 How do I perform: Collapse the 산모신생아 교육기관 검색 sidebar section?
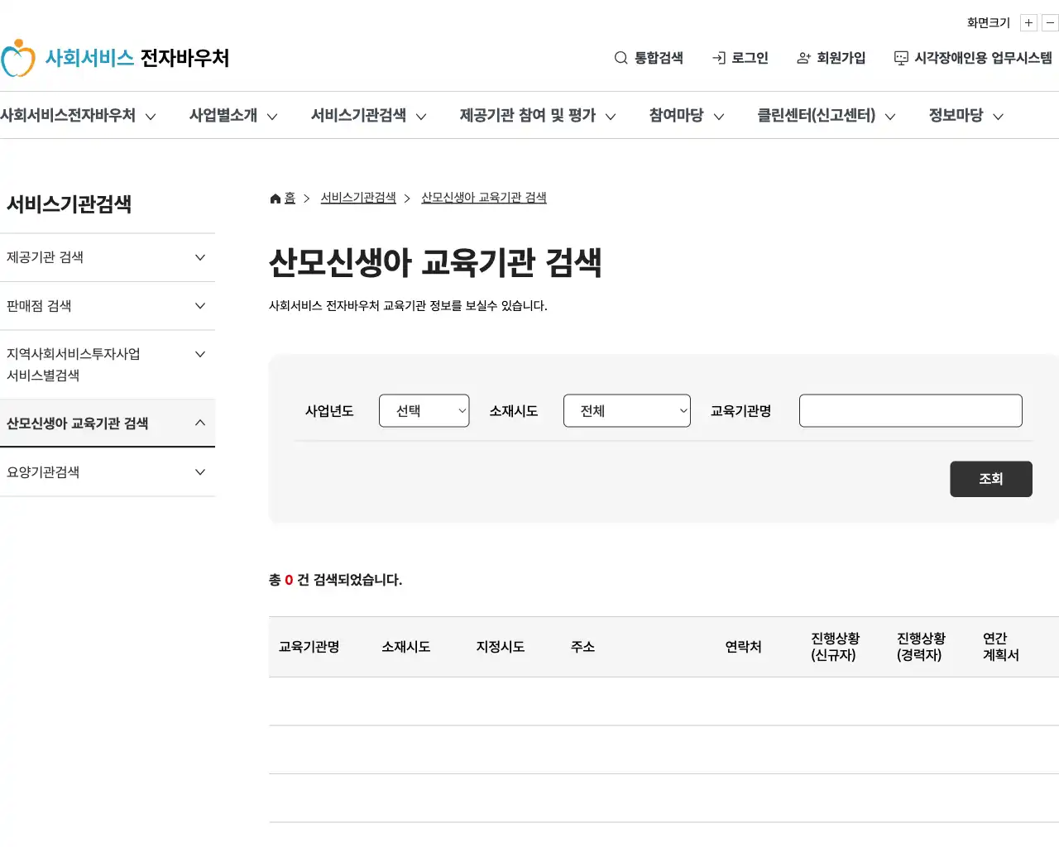pos(108,423)
